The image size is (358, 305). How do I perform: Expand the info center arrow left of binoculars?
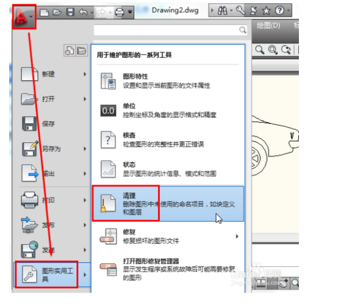point(212,11)
